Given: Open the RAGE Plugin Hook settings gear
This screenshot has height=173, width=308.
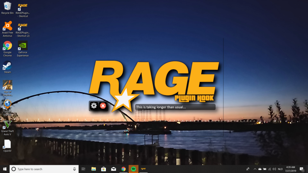Looking at the screenshot, I should pos(94,106).
